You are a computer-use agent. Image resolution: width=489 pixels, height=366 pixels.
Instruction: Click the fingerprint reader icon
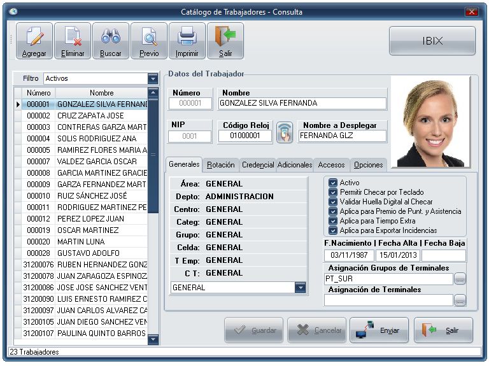tap(285, 132)
